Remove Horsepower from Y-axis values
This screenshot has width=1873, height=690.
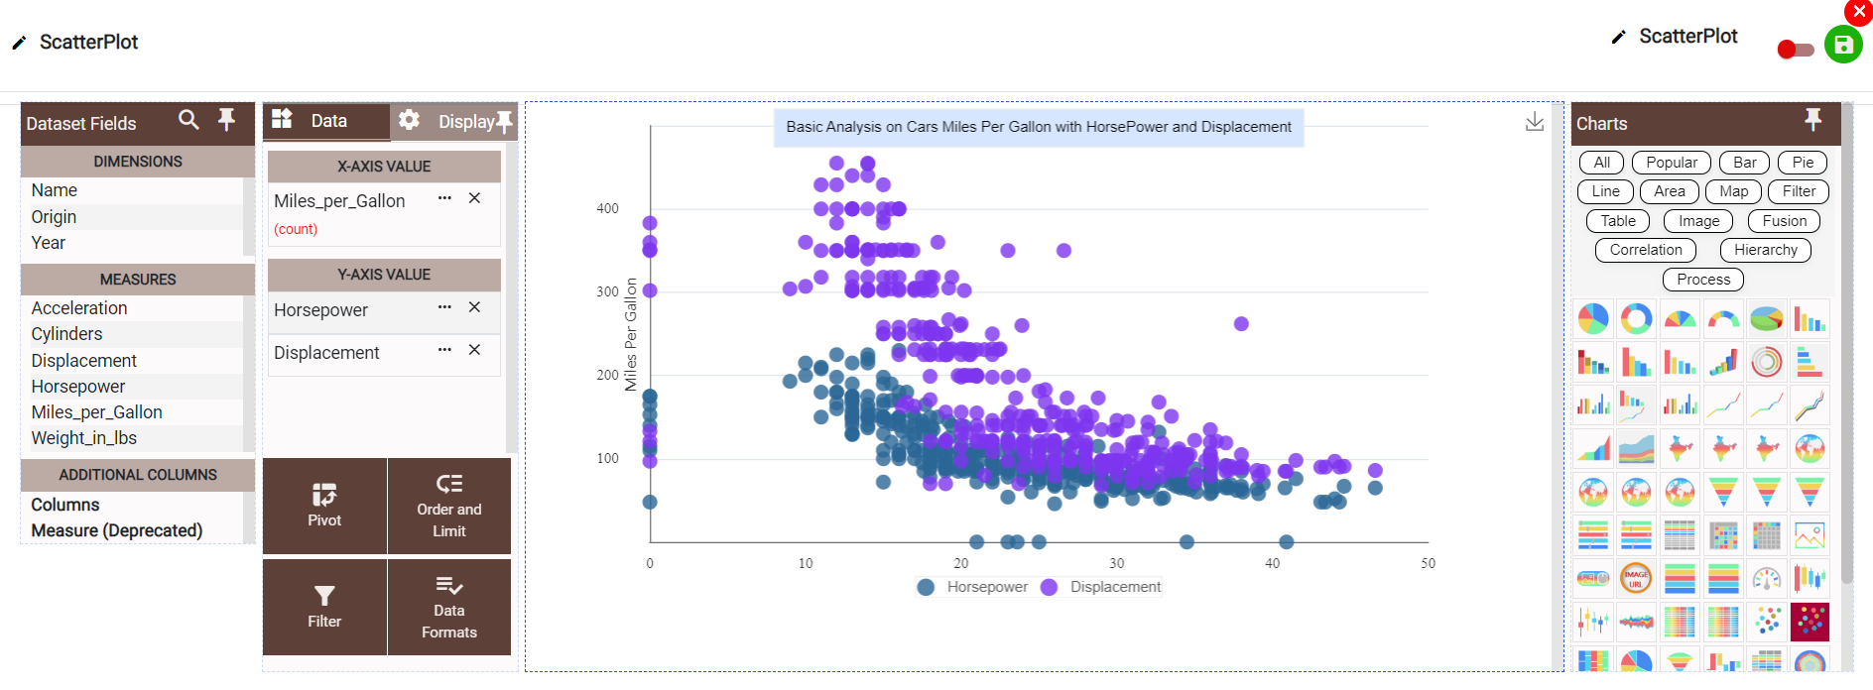coord(474,307)
